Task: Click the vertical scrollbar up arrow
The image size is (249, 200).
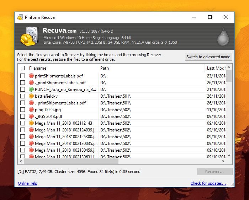Action: tap(229, 67)
